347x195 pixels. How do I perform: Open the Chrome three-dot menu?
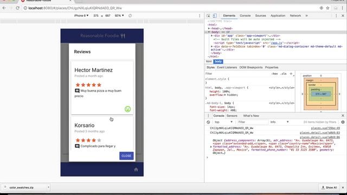click(342, 8)
